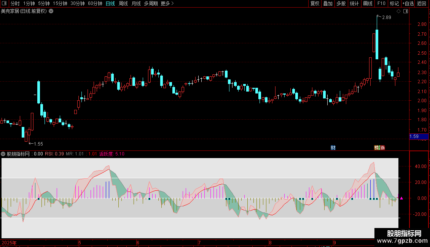Click the 2.00 price axis label

point(422,100)
